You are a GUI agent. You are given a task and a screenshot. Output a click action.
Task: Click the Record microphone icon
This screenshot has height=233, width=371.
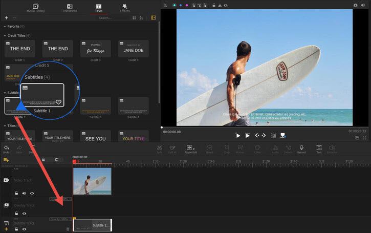tap(301, 149)
